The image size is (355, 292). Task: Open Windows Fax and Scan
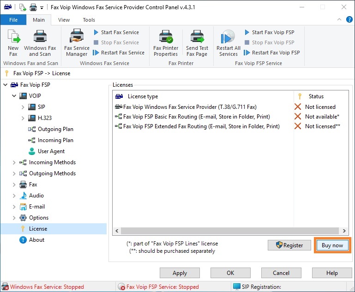(40, 42)
